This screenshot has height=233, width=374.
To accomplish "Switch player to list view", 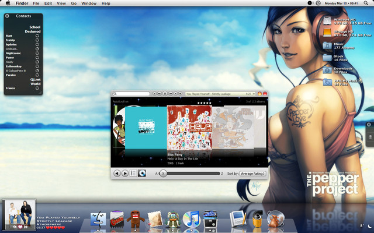I will pyautogui.click(x=133, y=173).
